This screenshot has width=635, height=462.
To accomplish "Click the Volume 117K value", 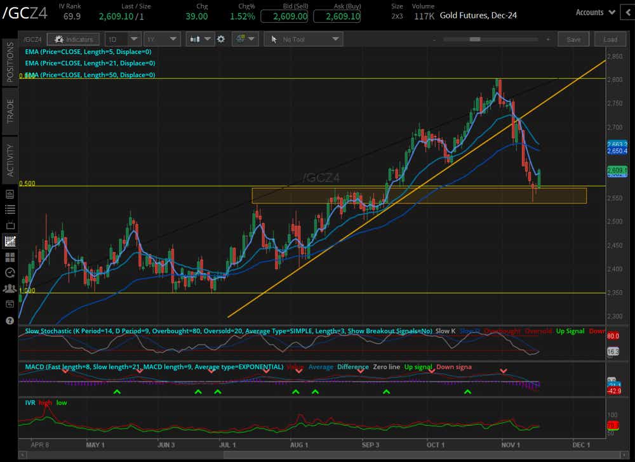I will pyautogui.click(x=424, y=16).
